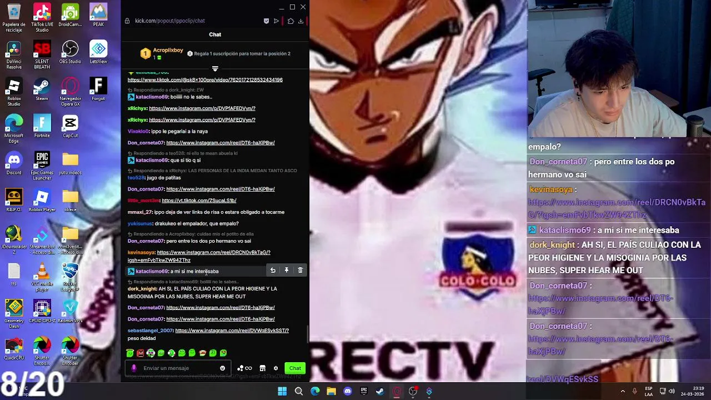This screenshot has width=711, height=400.
Task: Click the ESP LAA language indicator in tray
Action: [649, 391]
